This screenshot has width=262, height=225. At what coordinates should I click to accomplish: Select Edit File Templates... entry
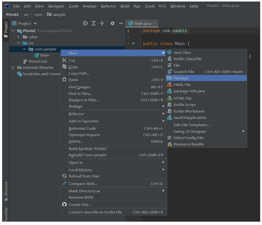pyautogui.click(x=206, y=125)
